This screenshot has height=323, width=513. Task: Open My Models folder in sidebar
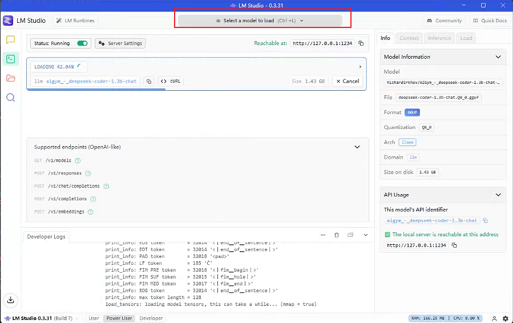coord(10,78)
